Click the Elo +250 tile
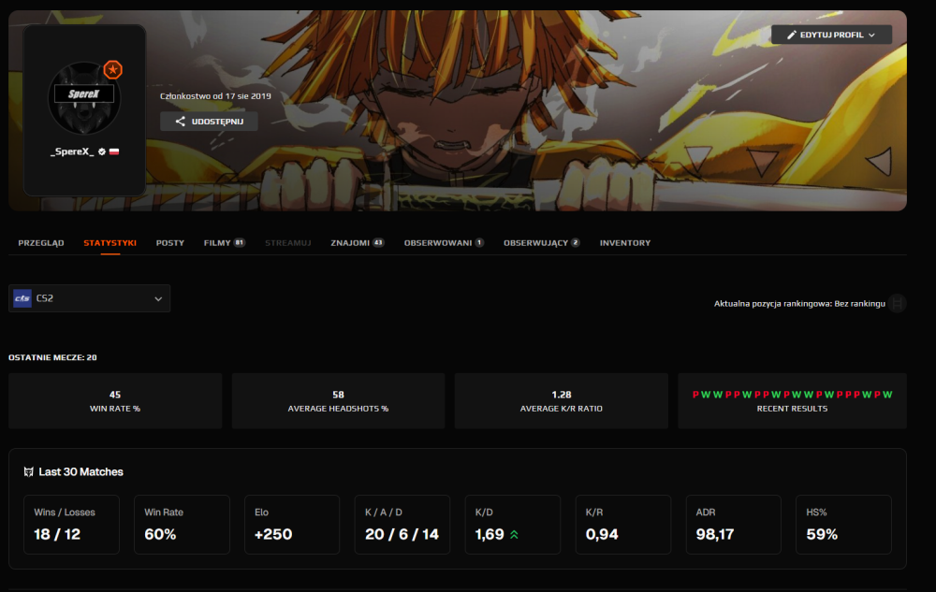This screenshot has width=936, height=592. tap(292, 524)
